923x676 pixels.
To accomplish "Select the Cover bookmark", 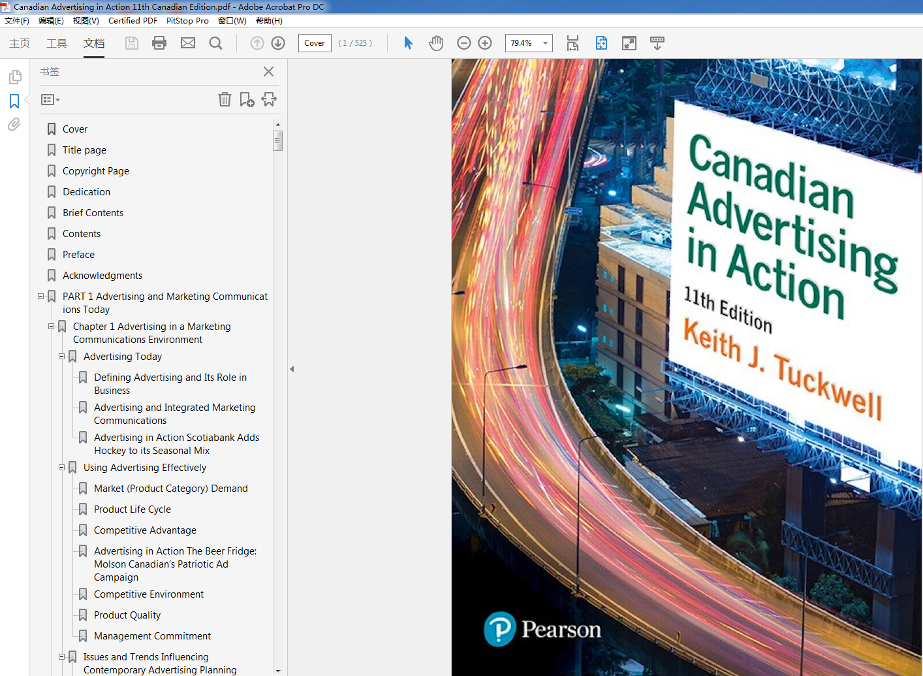I will (75, 129).
